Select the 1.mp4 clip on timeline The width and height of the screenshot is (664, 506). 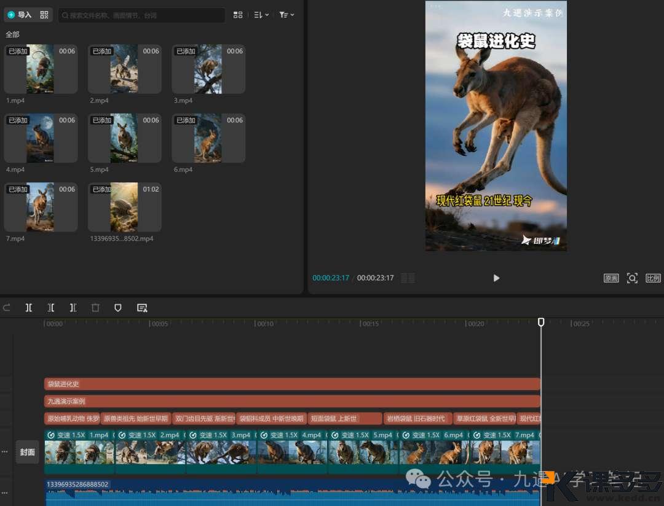click(79, 452)
